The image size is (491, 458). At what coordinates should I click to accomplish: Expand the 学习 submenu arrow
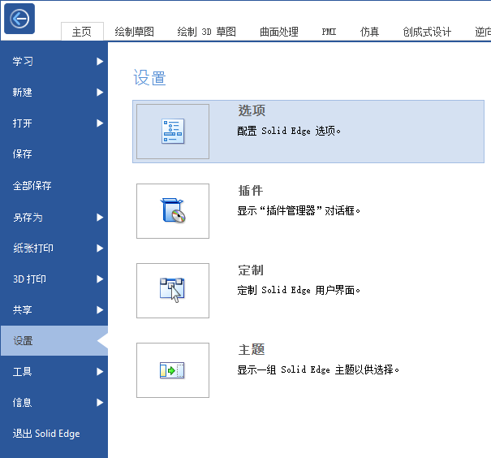pos(100,62)
